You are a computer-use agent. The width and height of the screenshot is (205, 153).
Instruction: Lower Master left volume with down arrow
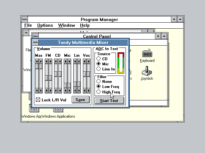tap(37, 91)
